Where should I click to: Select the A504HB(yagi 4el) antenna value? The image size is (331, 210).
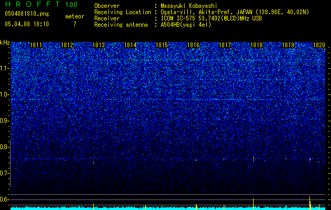pos(186,25)
